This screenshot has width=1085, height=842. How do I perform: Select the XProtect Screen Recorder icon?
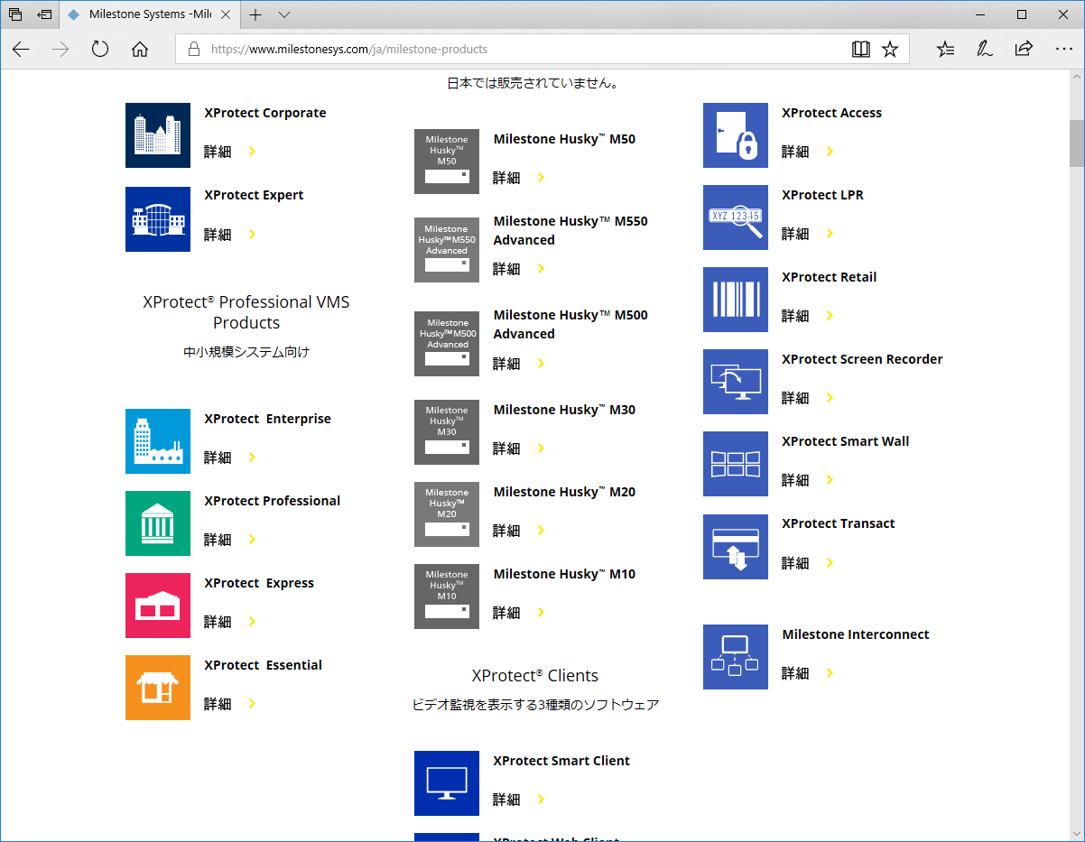coord(736,382)
